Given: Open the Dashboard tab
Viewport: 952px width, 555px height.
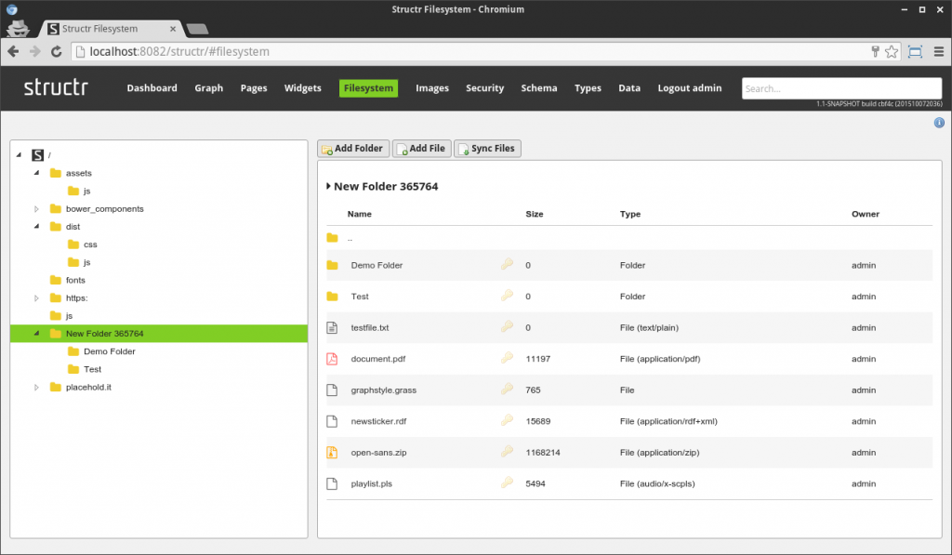Looking at the screenshot, I should coord(152,87).
